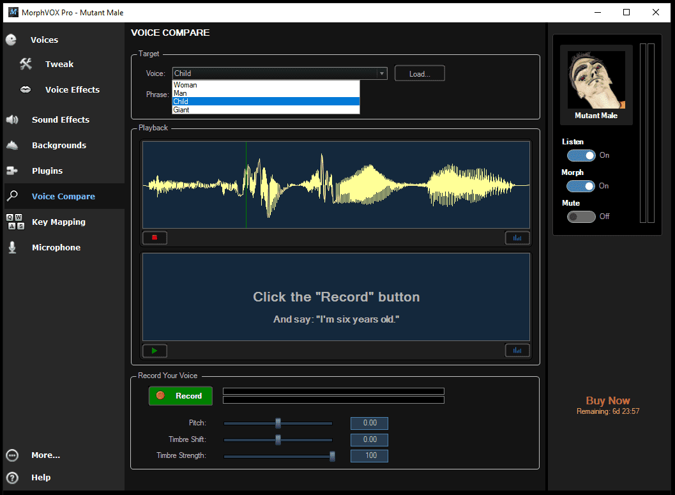Screen dimensions: 675x495
Task: Select Voice Compare in sidebar
Action: click(63, 196)
